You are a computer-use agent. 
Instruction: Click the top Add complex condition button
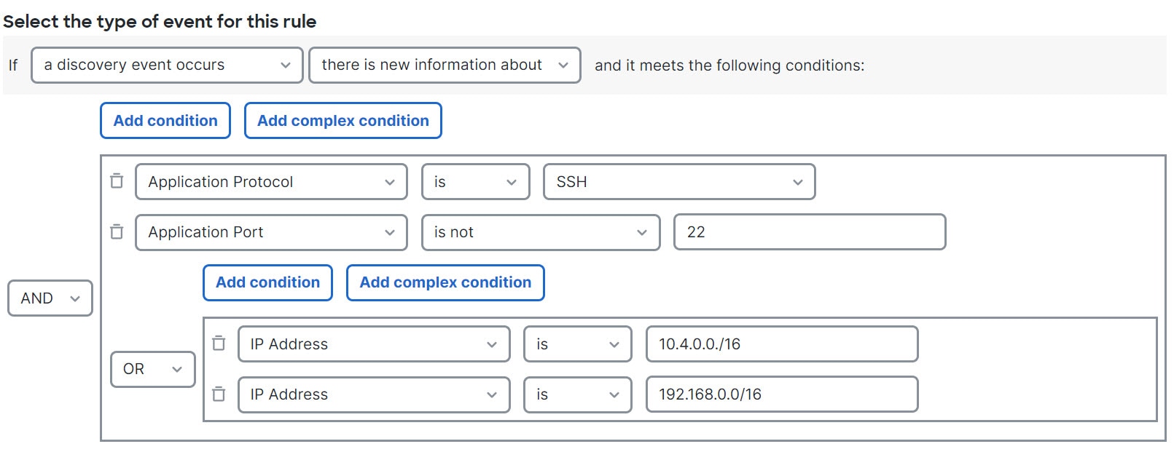coord(343,121)
